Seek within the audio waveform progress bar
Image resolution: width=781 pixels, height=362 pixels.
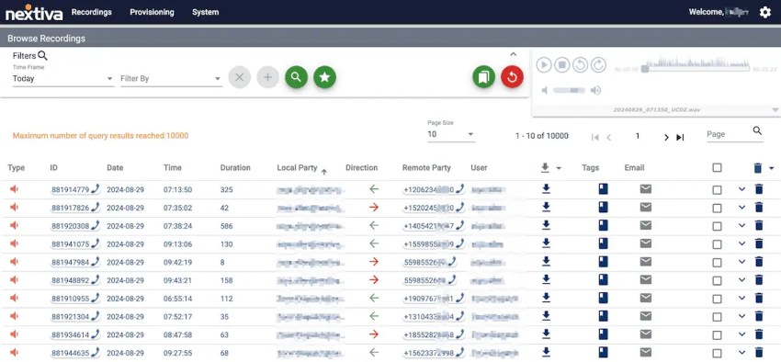click(x=696, y=69)
